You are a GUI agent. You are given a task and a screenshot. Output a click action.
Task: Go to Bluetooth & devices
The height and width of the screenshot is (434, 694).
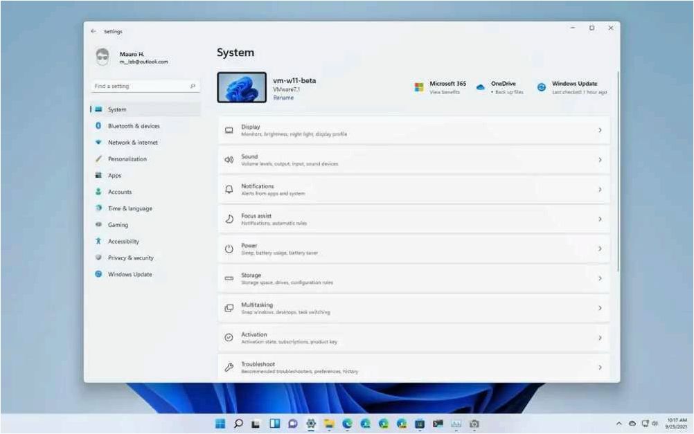tap(145, 126)
